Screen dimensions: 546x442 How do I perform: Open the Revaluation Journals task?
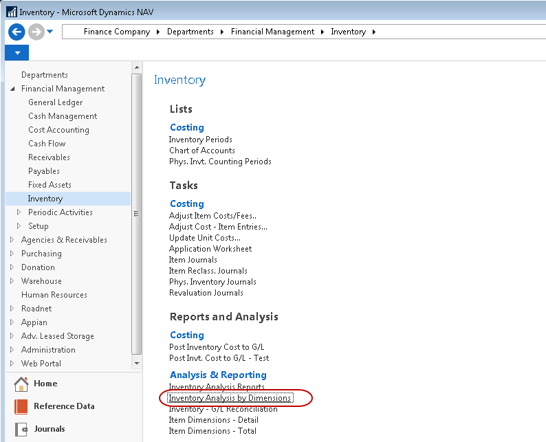click(x=206, y=293)
